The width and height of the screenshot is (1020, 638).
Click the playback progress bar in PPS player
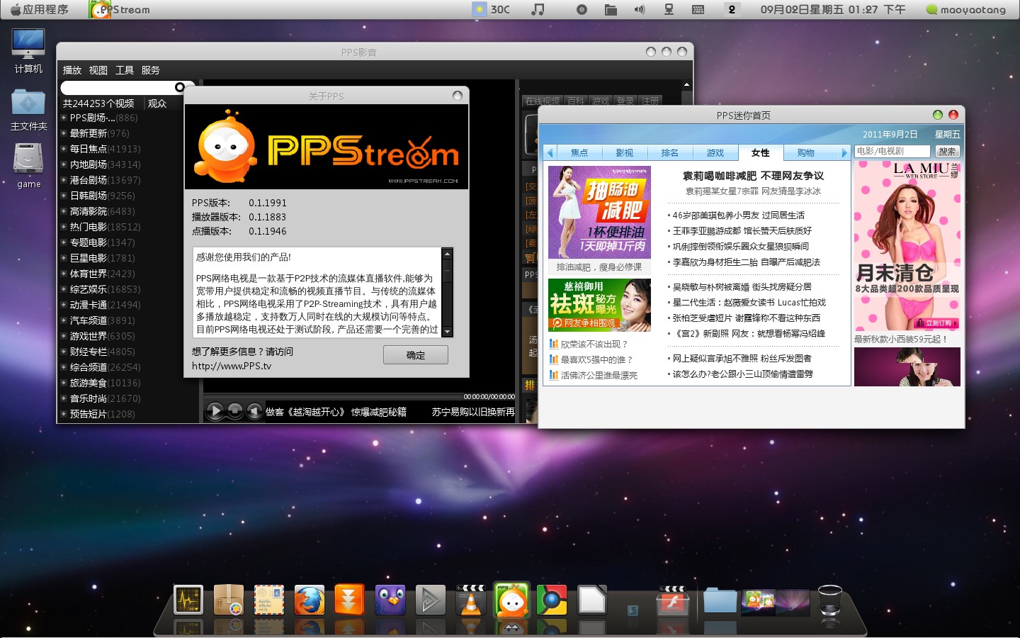point(333,396)
